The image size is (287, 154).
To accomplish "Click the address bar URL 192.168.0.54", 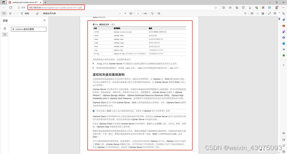I will click(55, 8).
